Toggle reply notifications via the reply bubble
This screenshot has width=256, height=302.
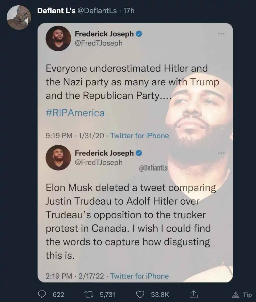point(42,295)
